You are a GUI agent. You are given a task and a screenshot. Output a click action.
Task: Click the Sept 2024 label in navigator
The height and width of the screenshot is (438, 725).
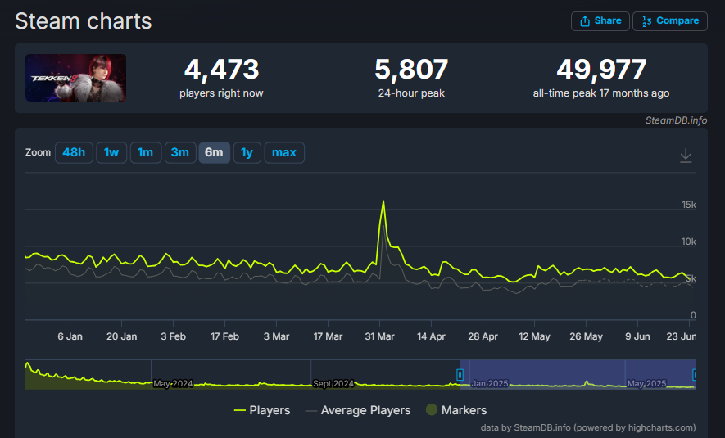[x=333, y=384]
